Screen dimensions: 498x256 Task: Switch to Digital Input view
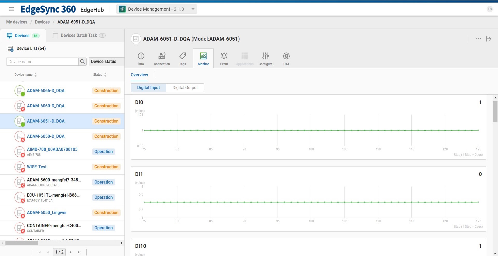[x=148, y=88]
